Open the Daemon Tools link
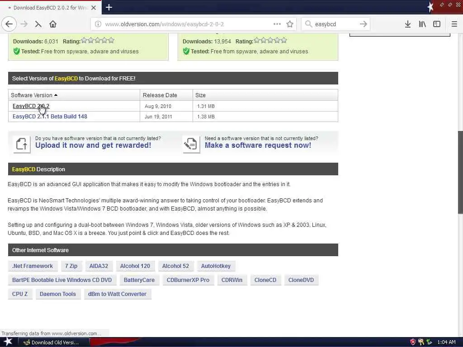Viewport: 463px width, 347px height. click(57, 294)
